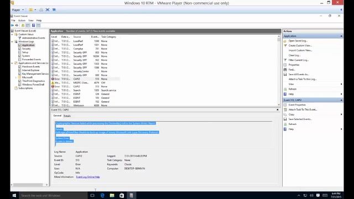The image size is (354, 199).
Task: Open the File menu
Action: [x=13, y=20]
